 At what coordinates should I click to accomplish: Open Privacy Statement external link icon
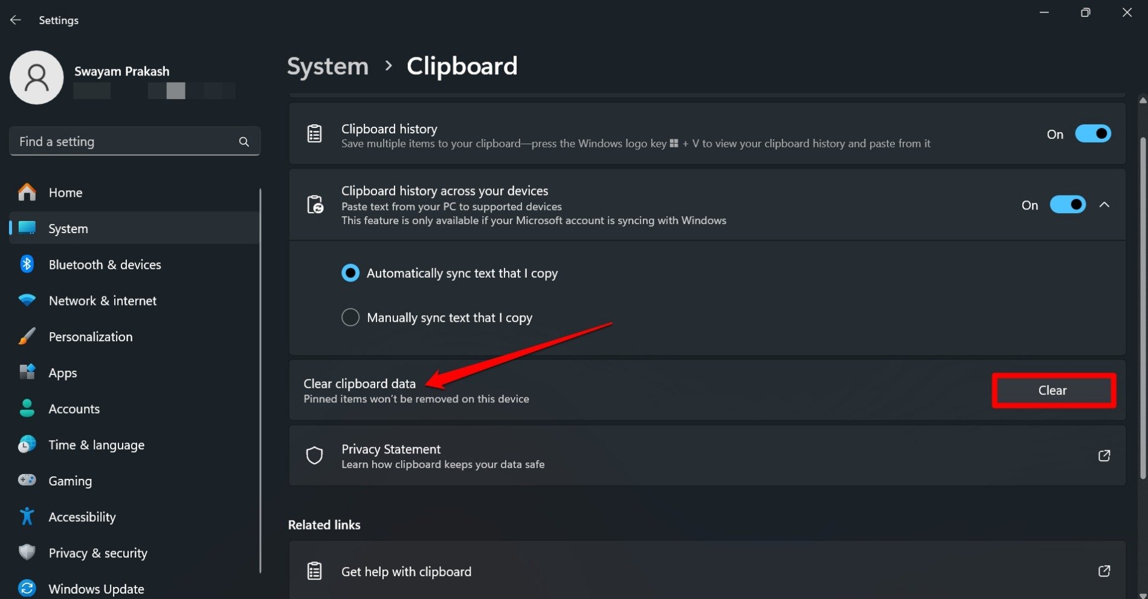click(x=1104, y=456)
